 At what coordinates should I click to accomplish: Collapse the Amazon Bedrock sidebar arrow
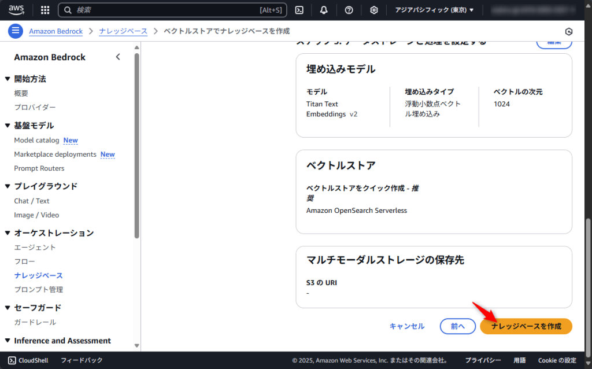pos(118,57)
